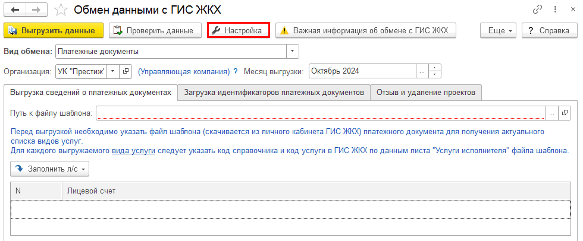Open the Заполнить л/с dropdown menu
The height and width of the screenshot is (241, 583).
49,169
